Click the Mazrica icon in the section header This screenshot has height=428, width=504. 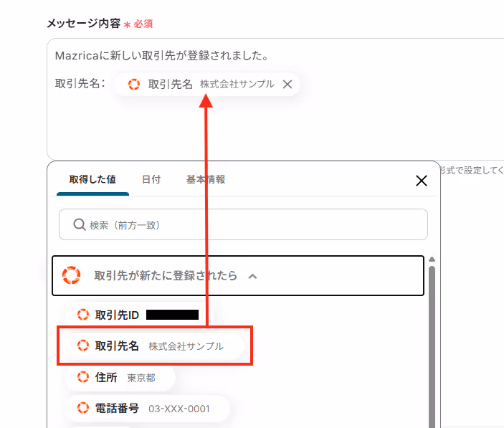click(x=72, y=275)
